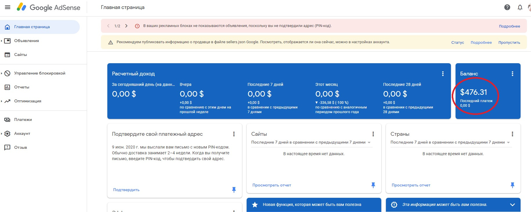Viewport: 531px width, 212px height.
Task: Open the help question mark icon
Action: pyautogui.click(x=507, y=7)
